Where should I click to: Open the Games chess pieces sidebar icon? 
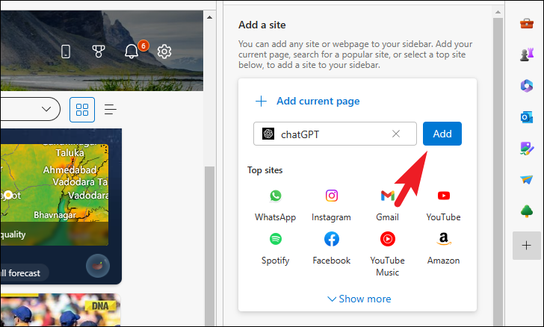(x=526, y=54)
